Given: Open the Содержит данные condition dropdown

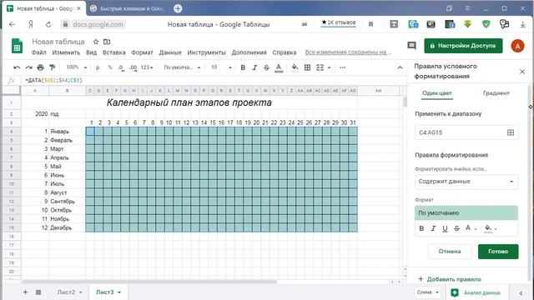Looking at the screenshot, I should pyautogui.click(x=466, y=182).
